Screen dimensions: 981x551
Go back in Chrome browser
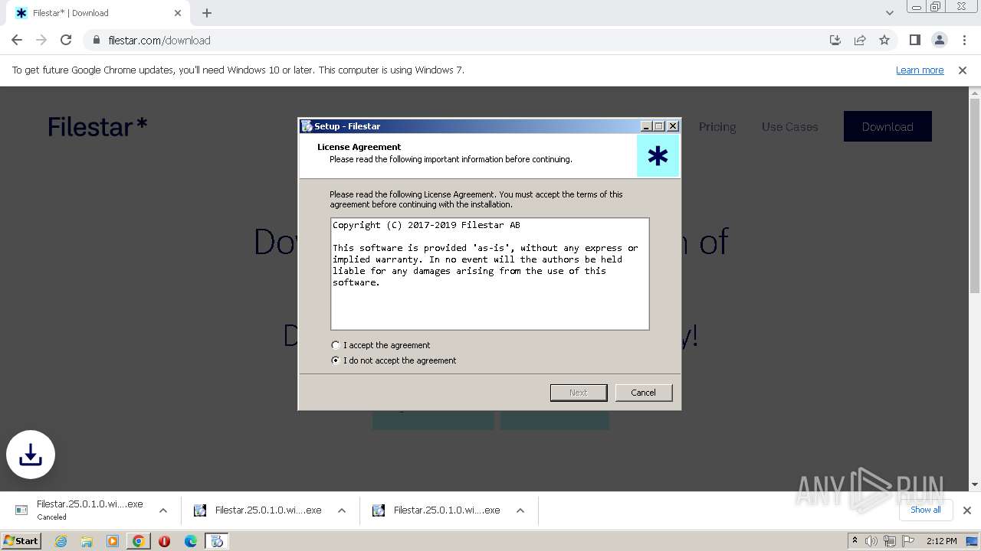(x=17, y=40)
